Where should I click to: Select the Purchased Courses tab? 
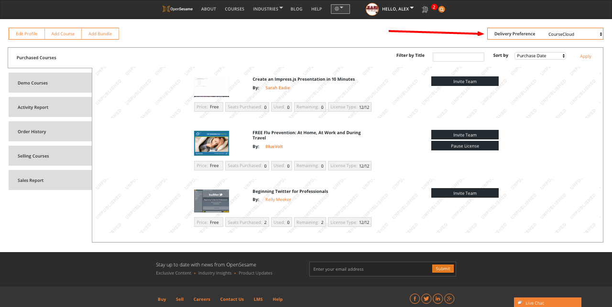click(x=50, y=58)
